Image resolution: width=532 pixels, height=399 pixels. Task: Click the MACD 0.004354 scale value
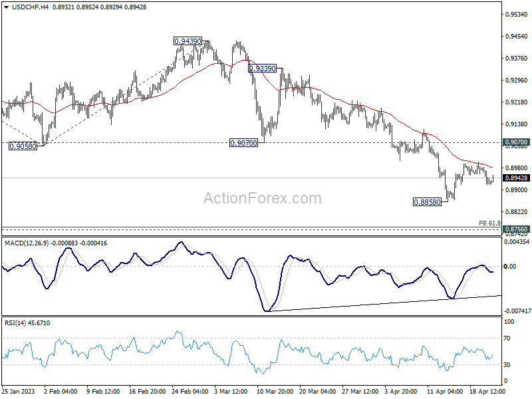517,242
